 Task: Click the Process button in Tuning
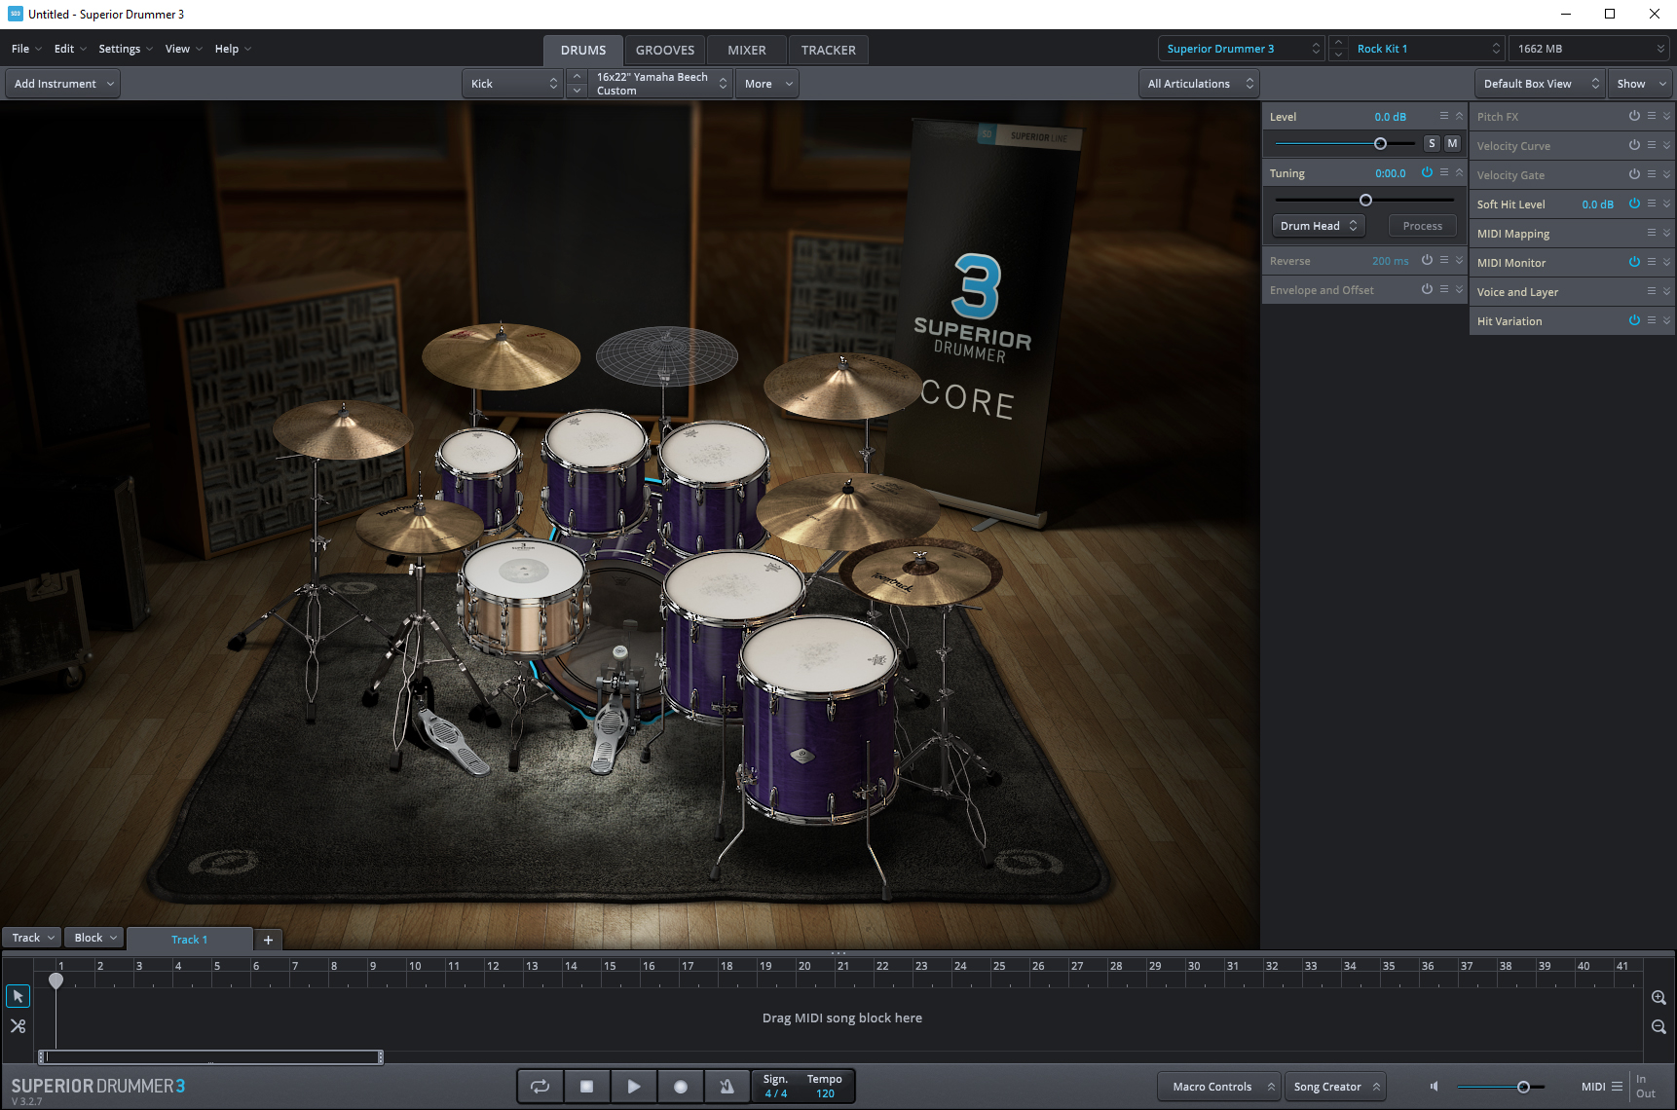[x=1423, y=226]
